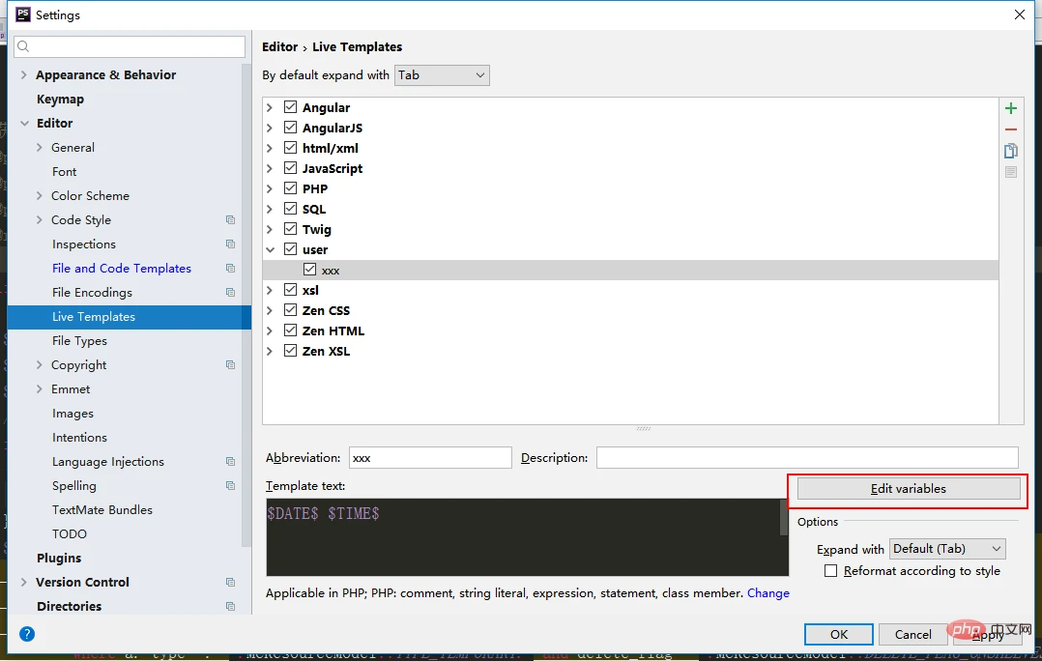Toggle the xxx template checkbox
The width and height of the screenshot is (1042, 661).
coord(309,270)
